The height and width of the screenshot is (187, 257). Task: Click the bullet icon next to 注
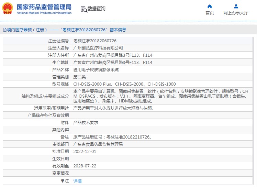63,180
